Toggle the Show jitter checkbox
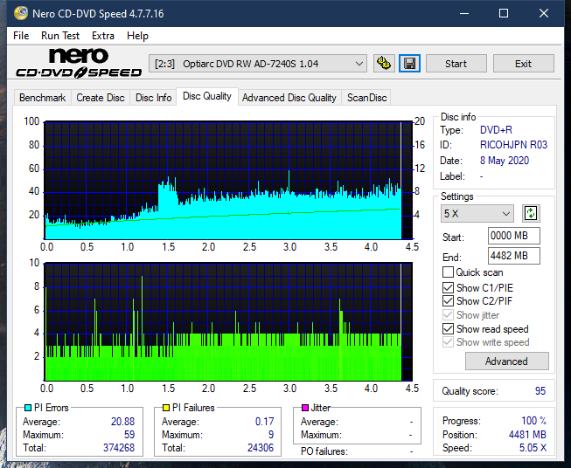The image size is (571, 468). tap(448, 315)
